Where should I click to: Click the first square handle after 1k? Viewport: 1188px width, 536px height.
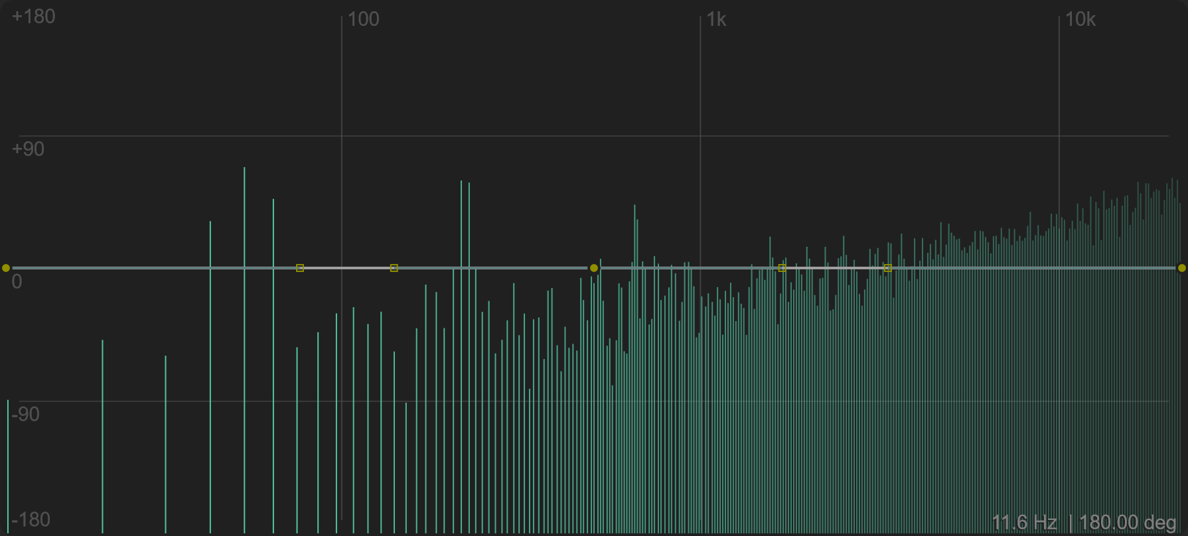click(x=782, y=268)
